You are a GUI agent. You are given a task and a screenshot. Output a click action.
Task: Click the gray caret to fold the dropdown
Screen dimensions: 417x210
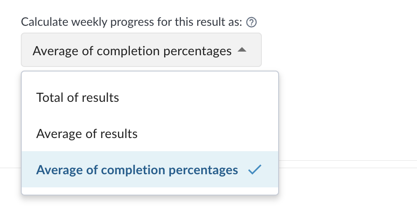click(x=242, y=49)
